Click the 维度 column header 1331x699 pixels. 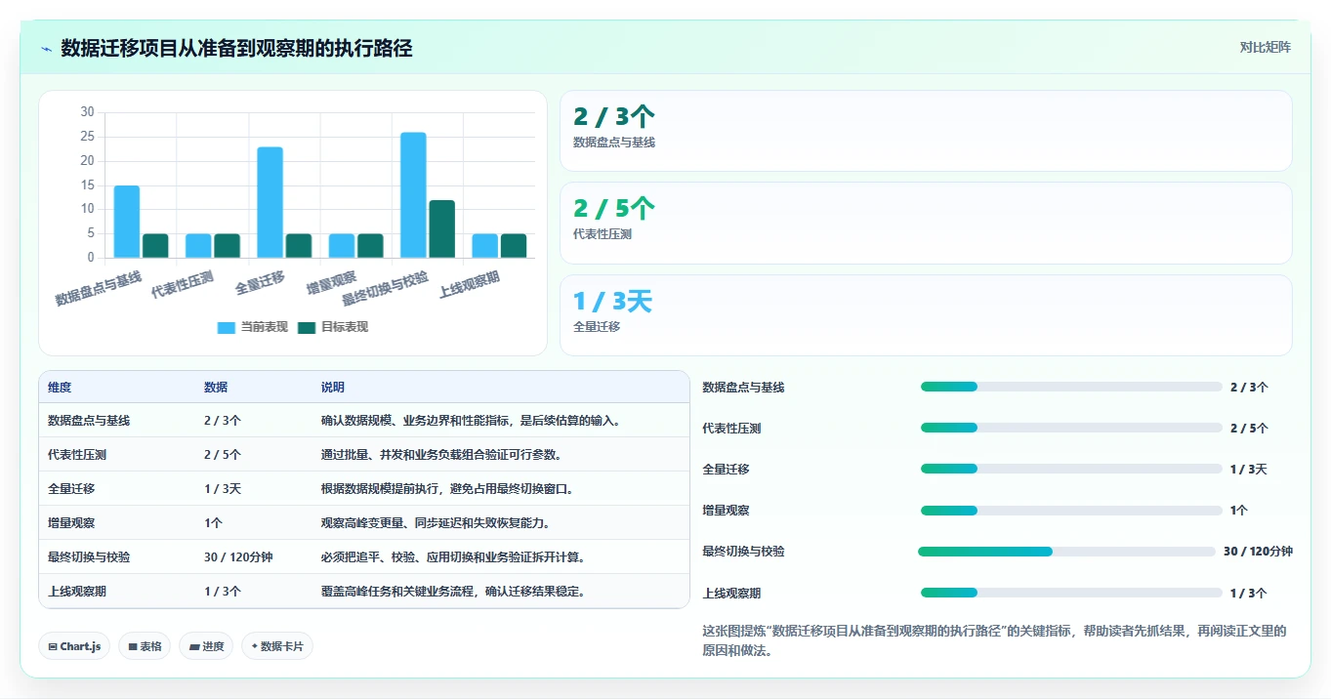[60, 388]
